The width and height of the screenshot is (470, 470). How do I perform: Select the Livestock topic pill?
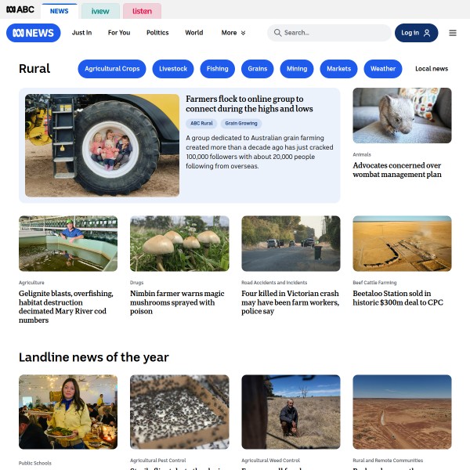(173, 69)
